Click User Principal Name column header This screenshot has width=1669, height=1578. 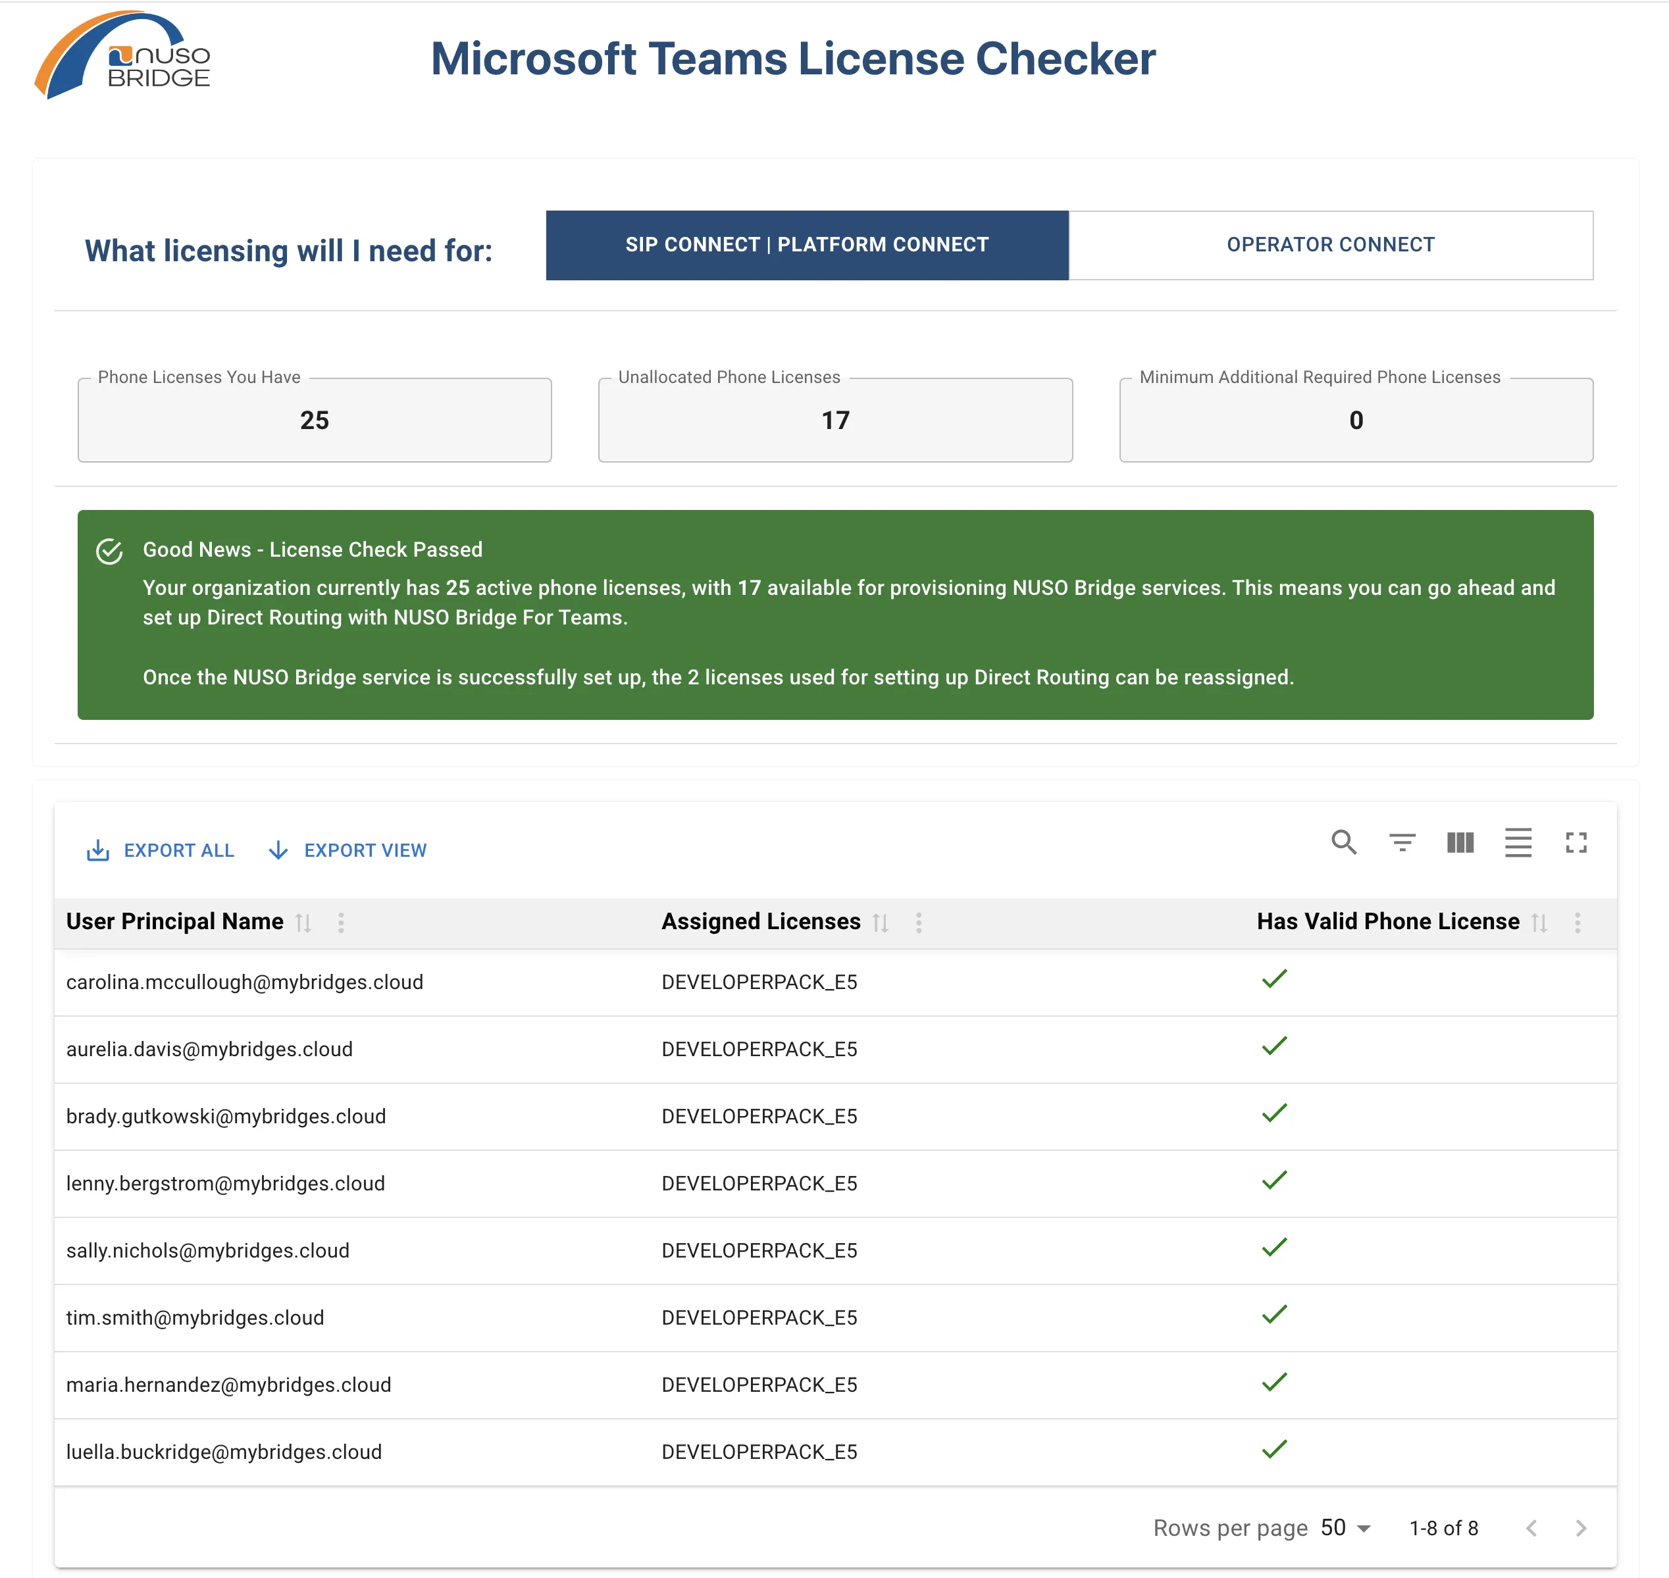pyautogui.click(x=175, y=922)
